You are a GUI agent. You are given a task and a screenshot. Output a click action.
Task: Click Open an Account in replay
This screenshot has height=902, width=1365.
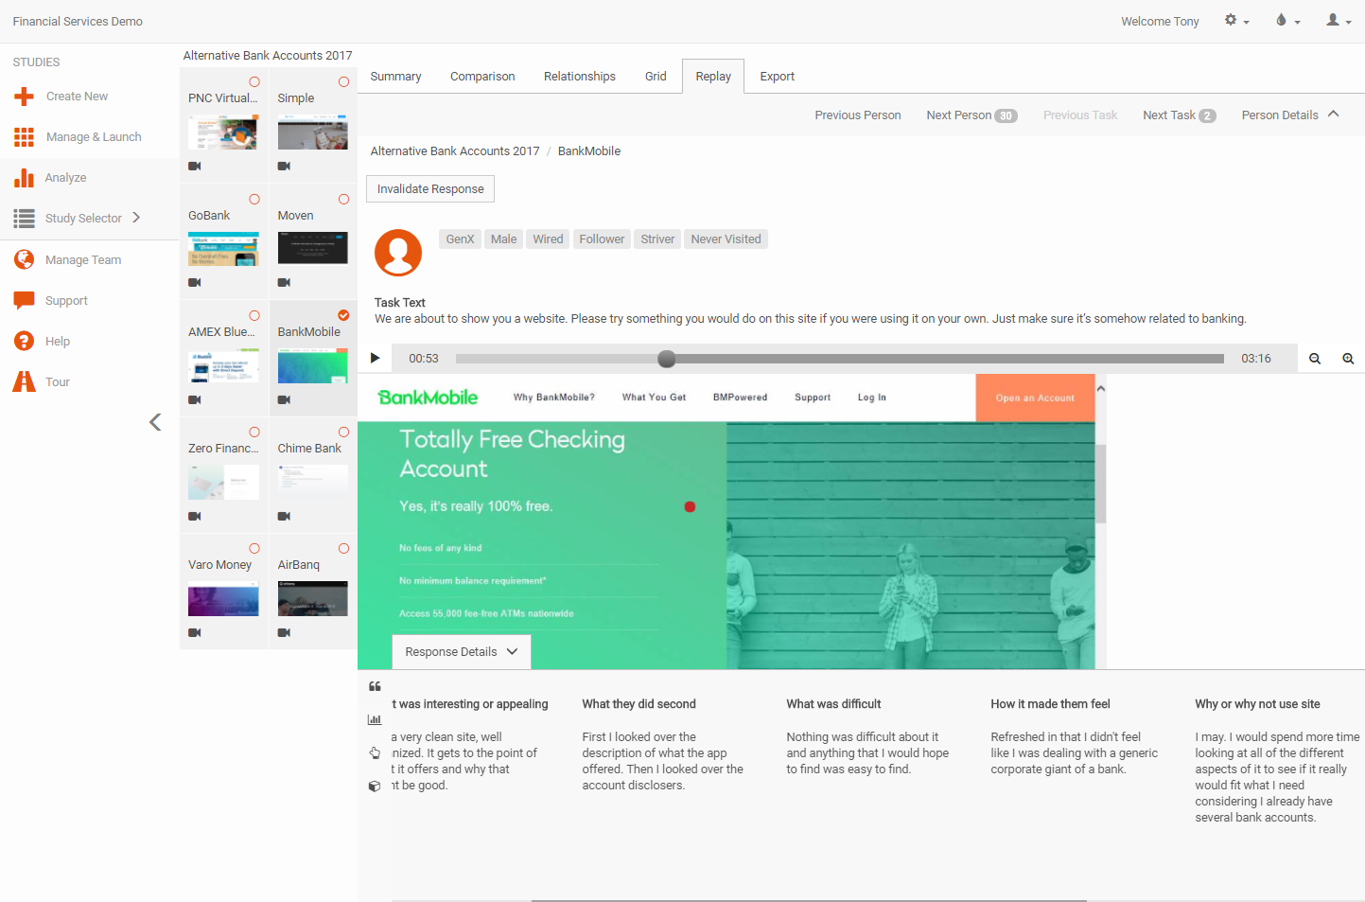click(1035, 398)
